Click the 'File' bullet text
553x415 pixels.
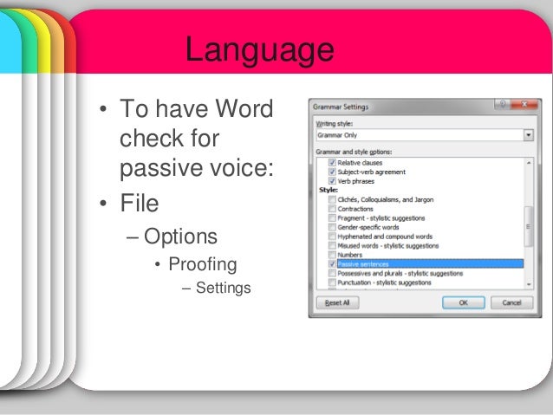tap(140, 203)
